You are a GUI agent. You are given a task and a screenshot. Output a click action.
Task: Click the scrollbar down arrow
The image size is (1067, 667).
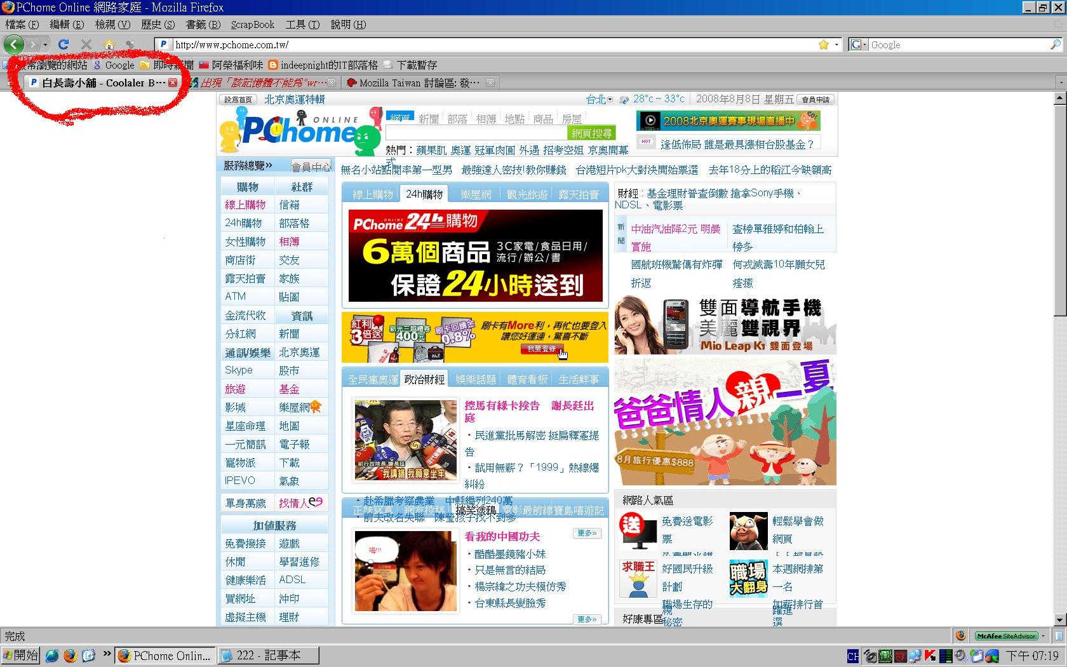click(1059, 620)
